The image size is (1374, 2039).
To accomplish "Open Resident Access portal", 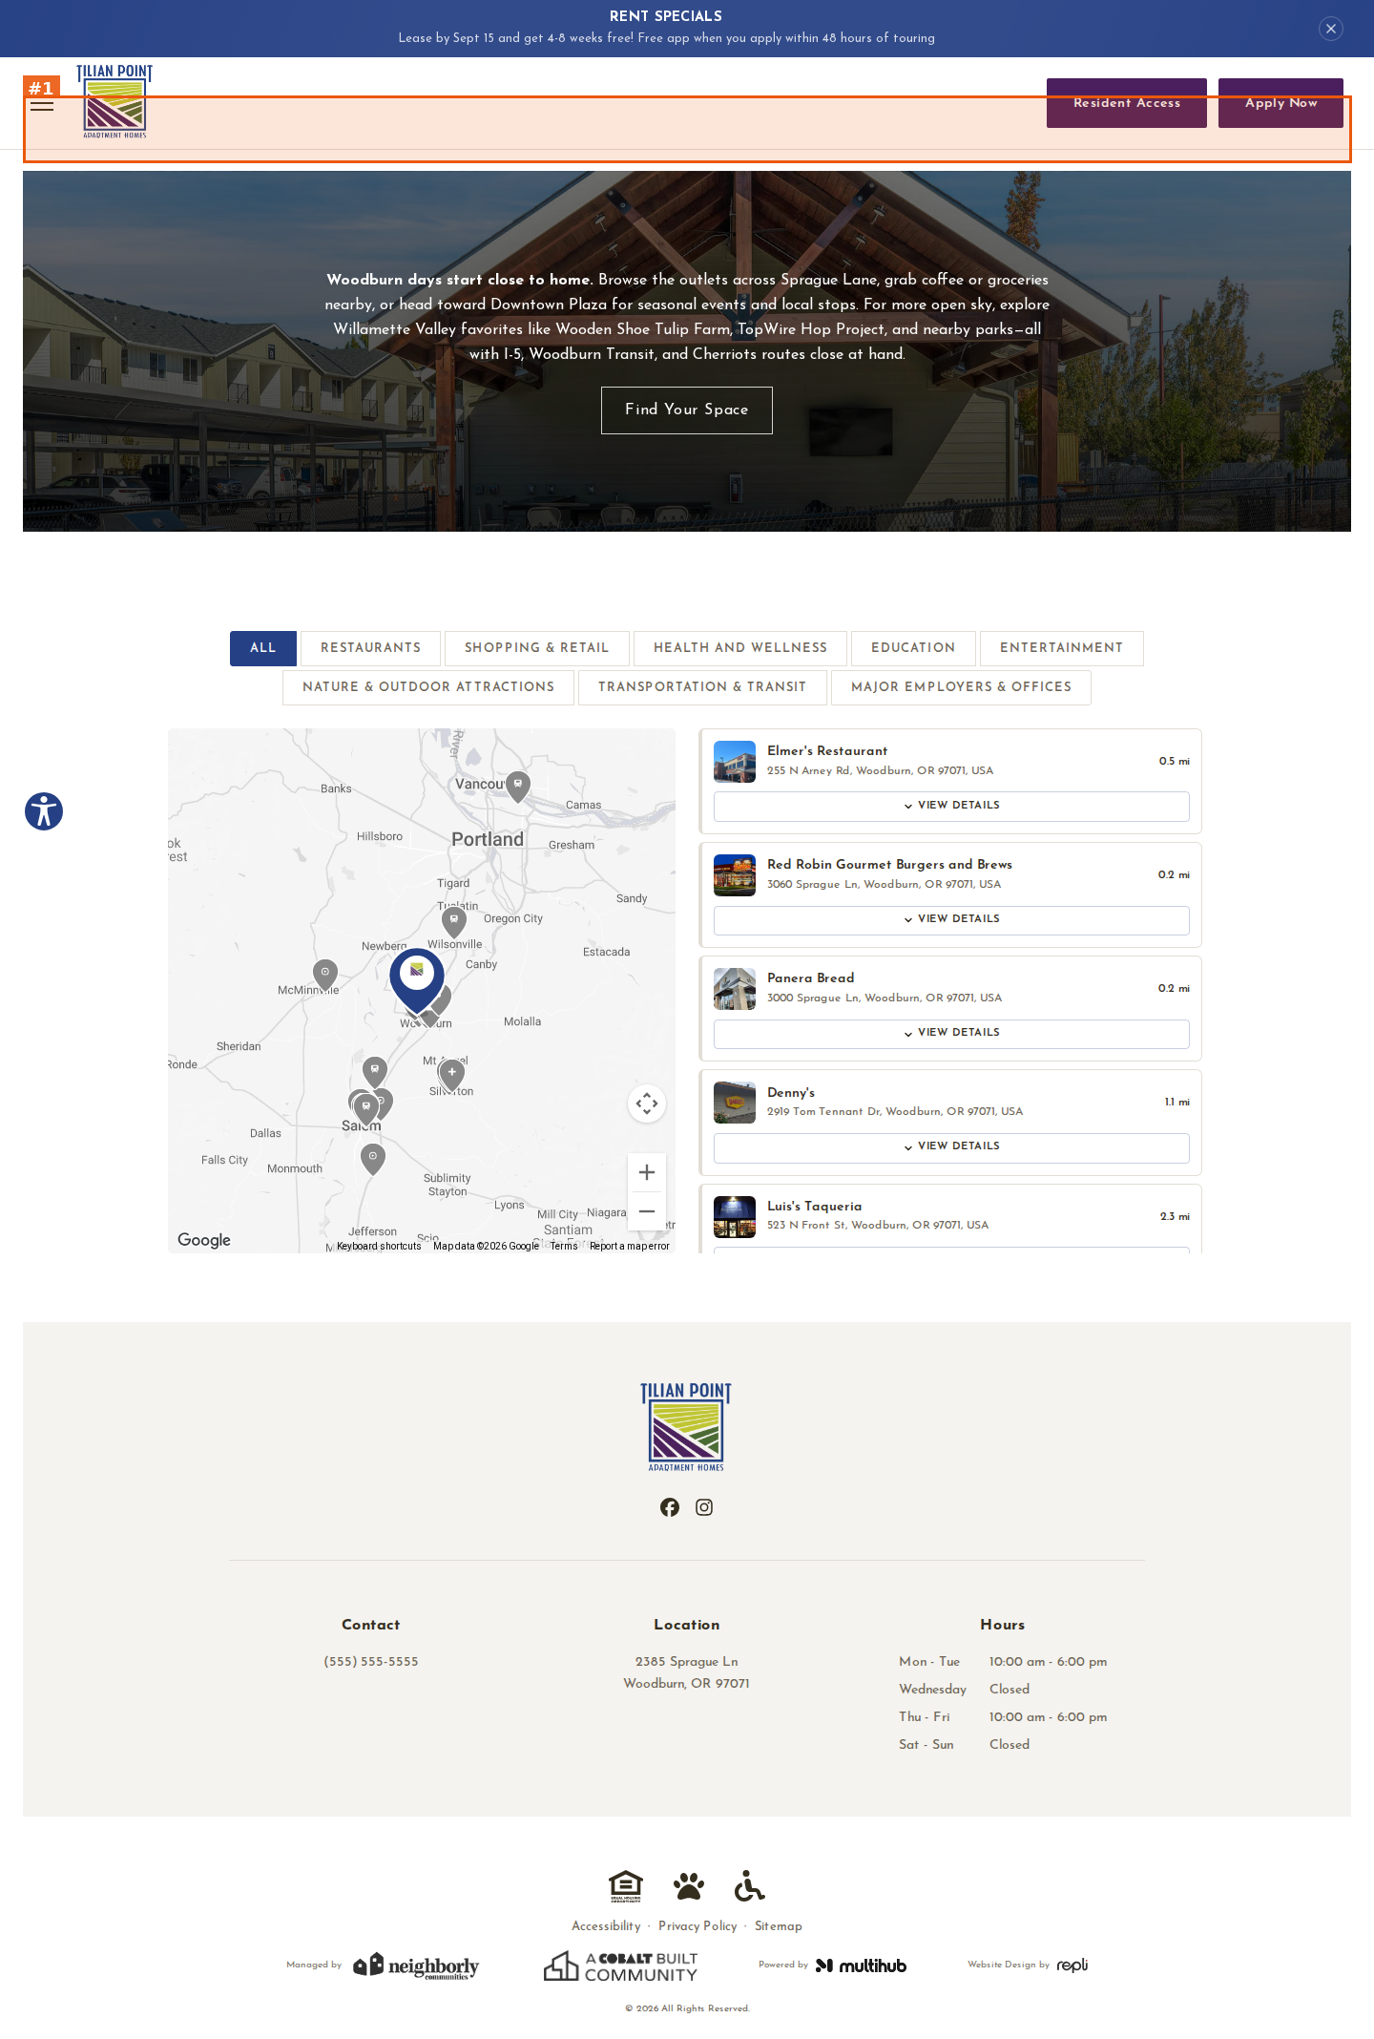I will pyautogui.click(x=1127, y=103).
